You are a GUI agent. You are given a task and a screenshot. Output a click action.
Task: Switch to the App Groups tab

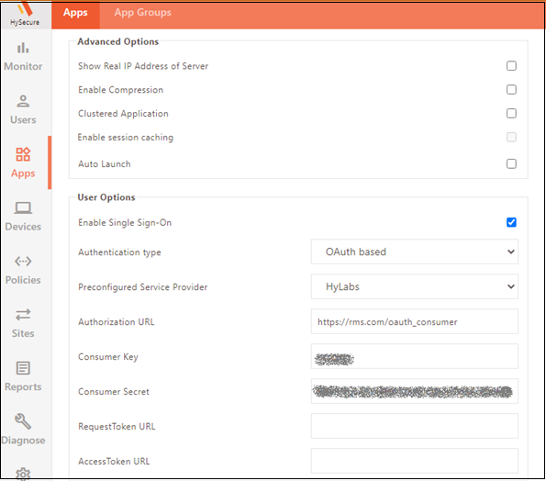tap(143, 13)
